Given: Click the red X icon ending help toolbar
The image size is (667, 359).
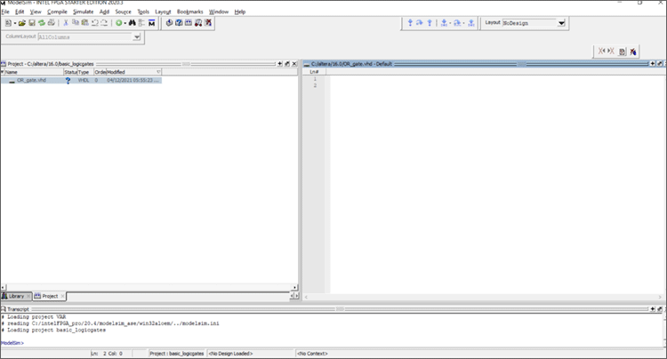Looking at the screenshot, I should pyautogui.click(x=208, y=23).
